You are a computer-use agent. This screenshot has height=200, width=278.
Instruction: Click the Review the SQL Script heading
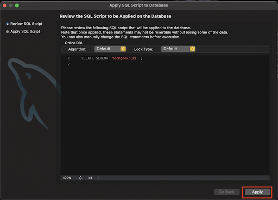coord(116,16)
